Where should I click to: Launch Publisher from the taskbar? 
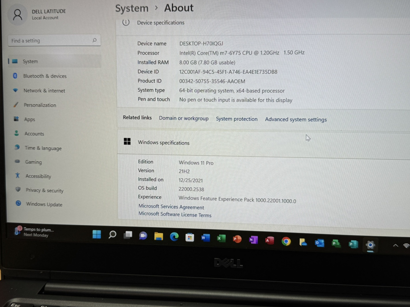pyautogui.click(x=353, y=244)
